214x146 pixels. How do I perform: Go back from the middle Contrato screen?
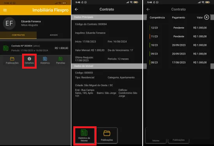pos(76,9)
